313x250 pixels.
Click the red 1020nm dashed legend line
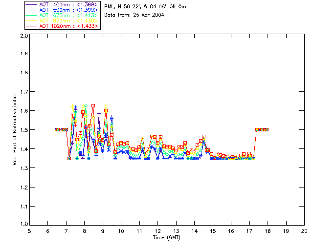coord(31,26)
